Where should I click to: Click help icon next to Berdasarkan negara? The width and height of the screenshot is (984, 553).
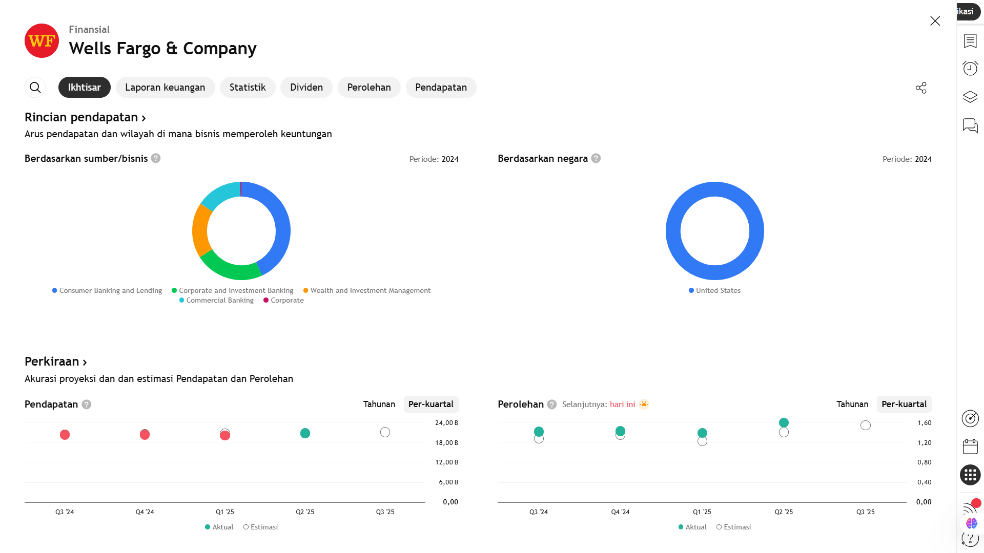596,158
